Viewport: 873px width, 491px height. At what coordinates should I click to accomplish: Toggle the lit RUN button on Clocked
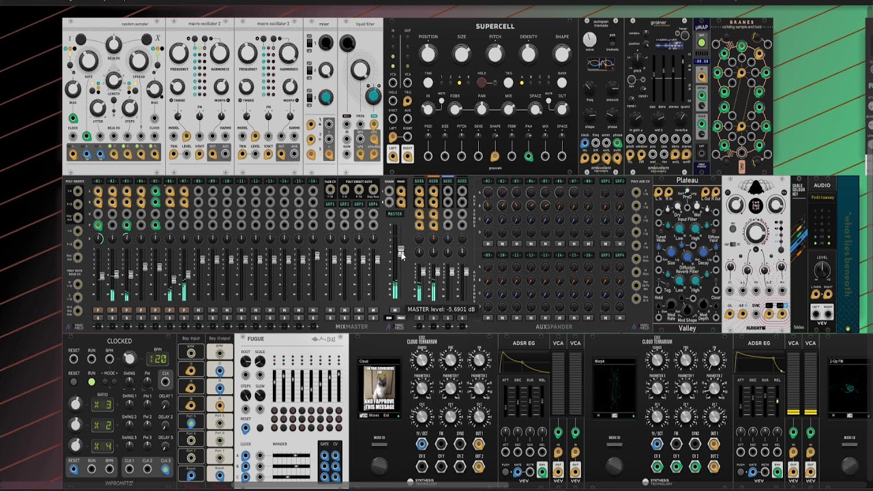(91, 382)
